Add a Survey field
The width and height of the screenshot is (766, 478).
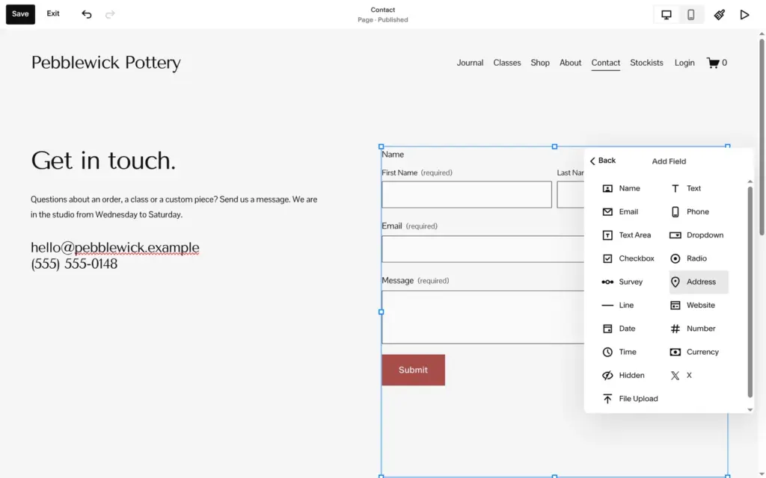pos(622,282)
